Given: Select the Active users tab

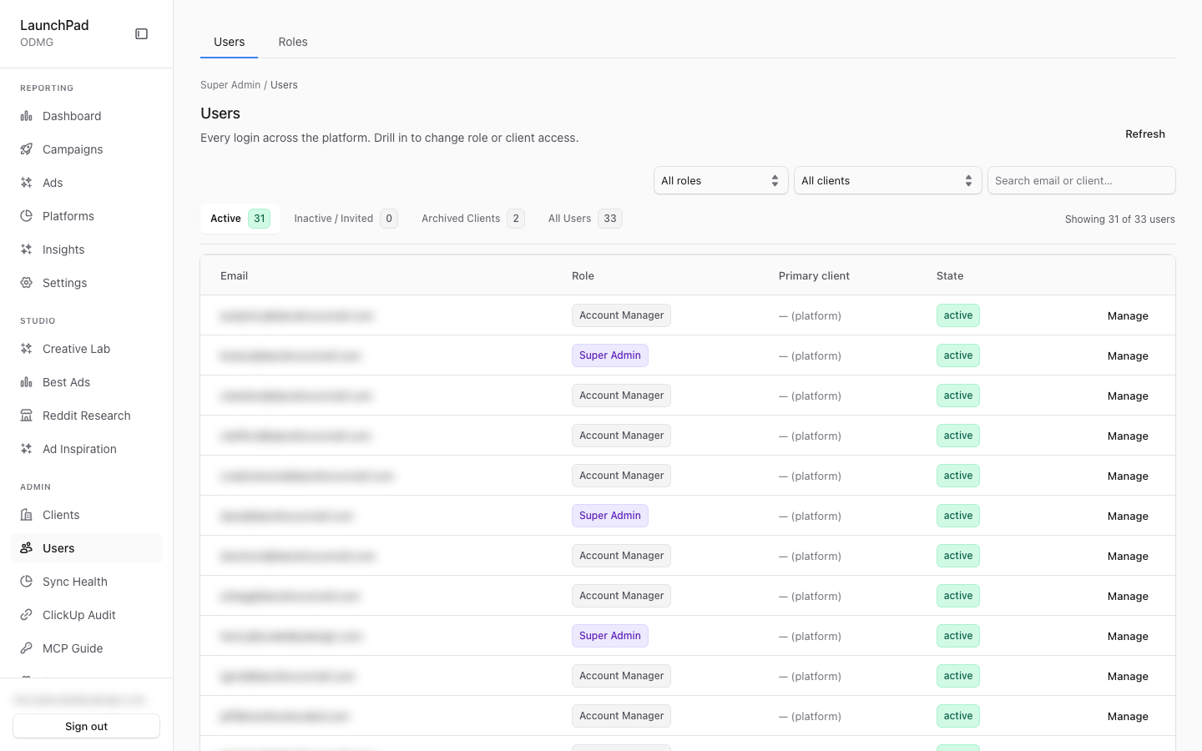Looking at the screenshot, I should point(240,219).
